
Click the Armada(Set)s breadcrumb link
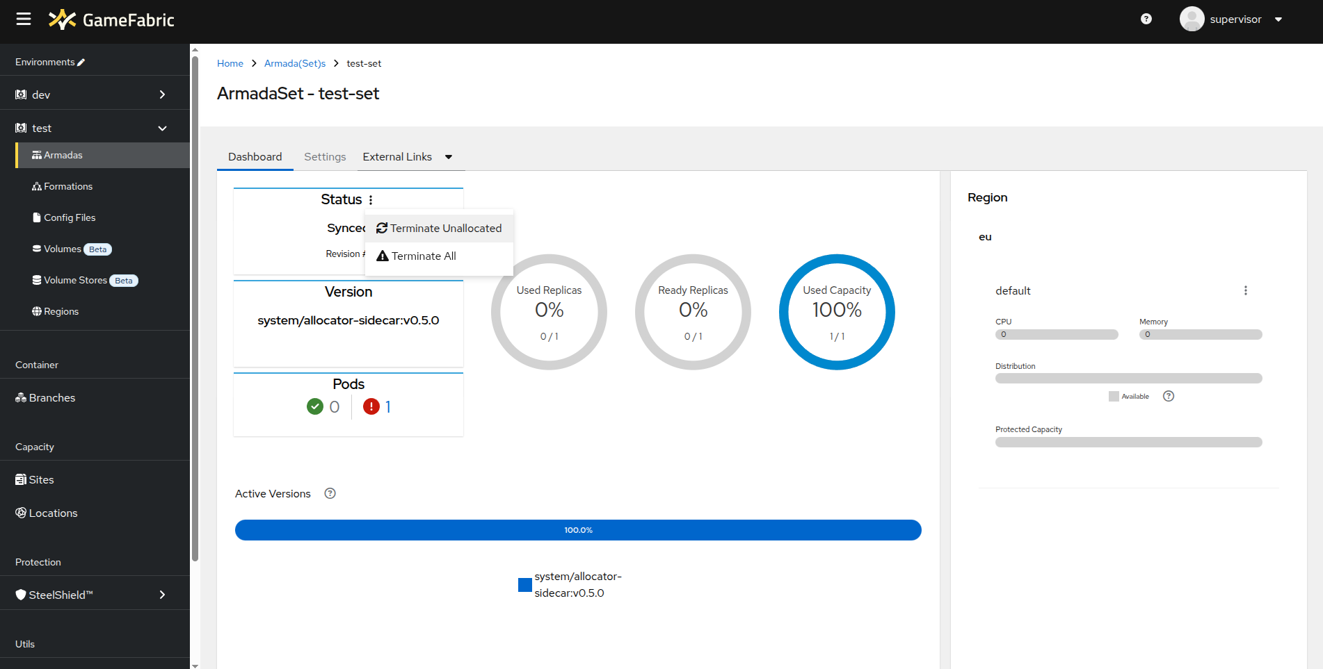295,63
